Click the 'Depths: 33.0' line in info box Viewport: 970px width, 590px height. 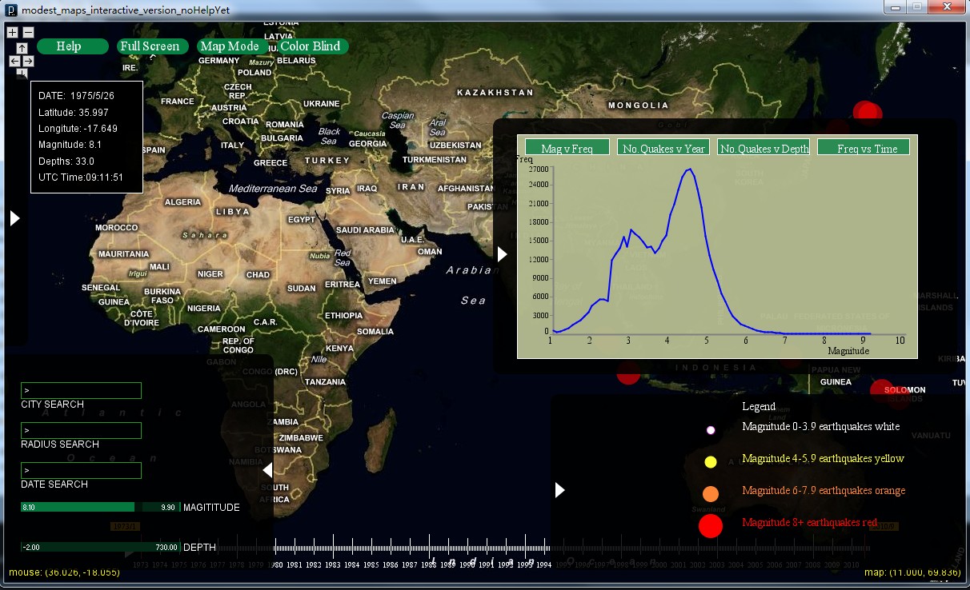[66, 161]
